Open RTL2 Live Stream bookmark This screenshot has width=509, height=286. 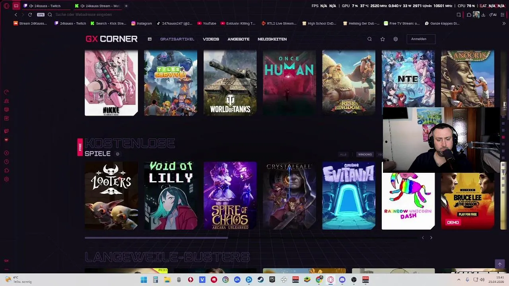coord(279,23)
